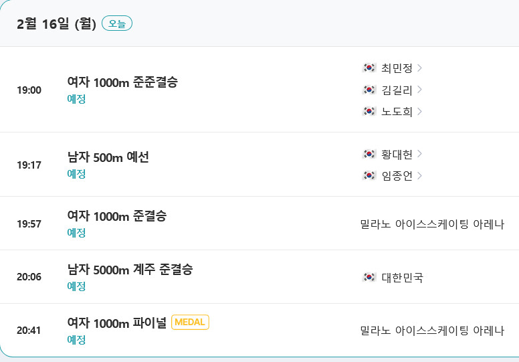The image size is (519, 362).
Task: Open 여자 1000m 준준결승 event
Action: point(122,82)
